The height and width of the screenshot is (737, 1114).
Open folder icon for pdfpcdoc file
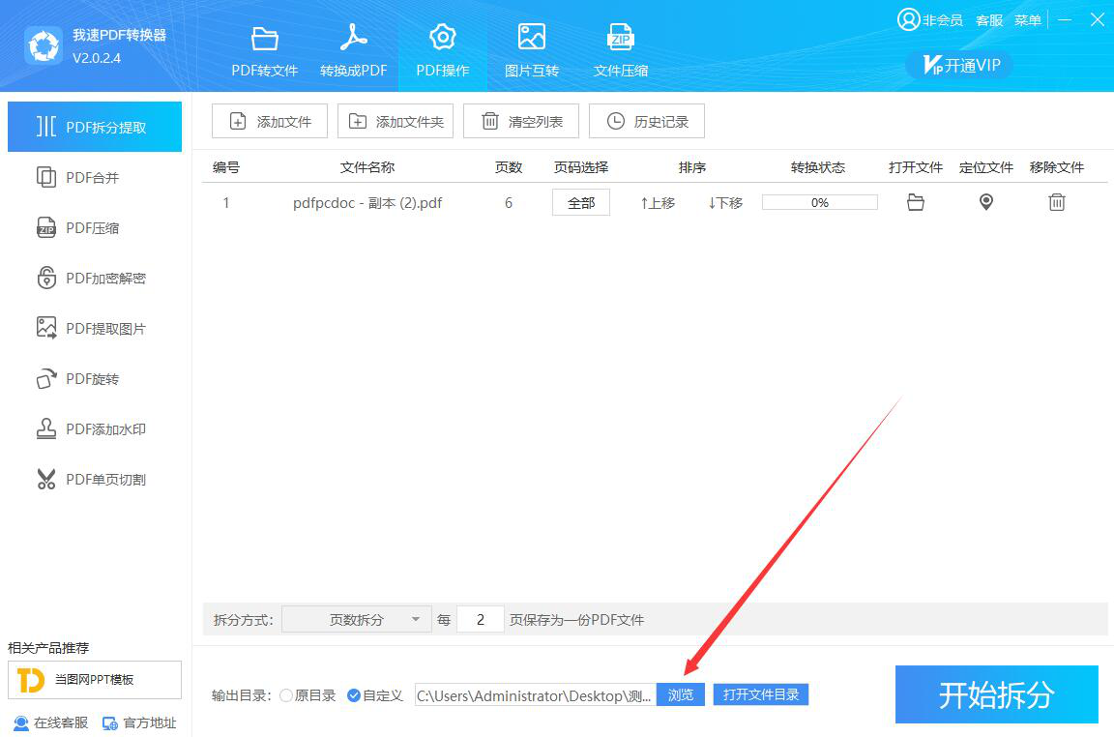(915, 202)
